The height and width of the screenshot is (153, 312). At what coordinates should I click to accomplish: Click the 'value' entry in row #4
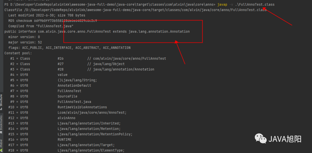pos(62,75)
